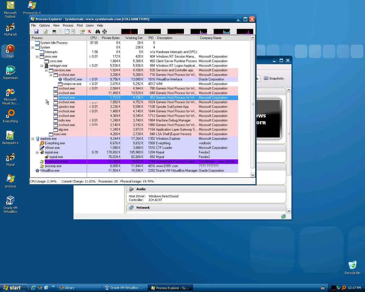Toggle the Show Process Tree toolbar icon
This screenshot has width=365, height=292.
[x=60, y=32]
